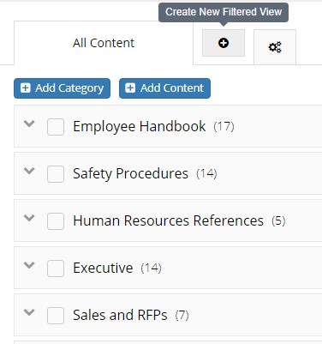Expand the Sales and RFPs chevron
The height and width of the screenshot is (344, 322).
(x=29, y=312)
